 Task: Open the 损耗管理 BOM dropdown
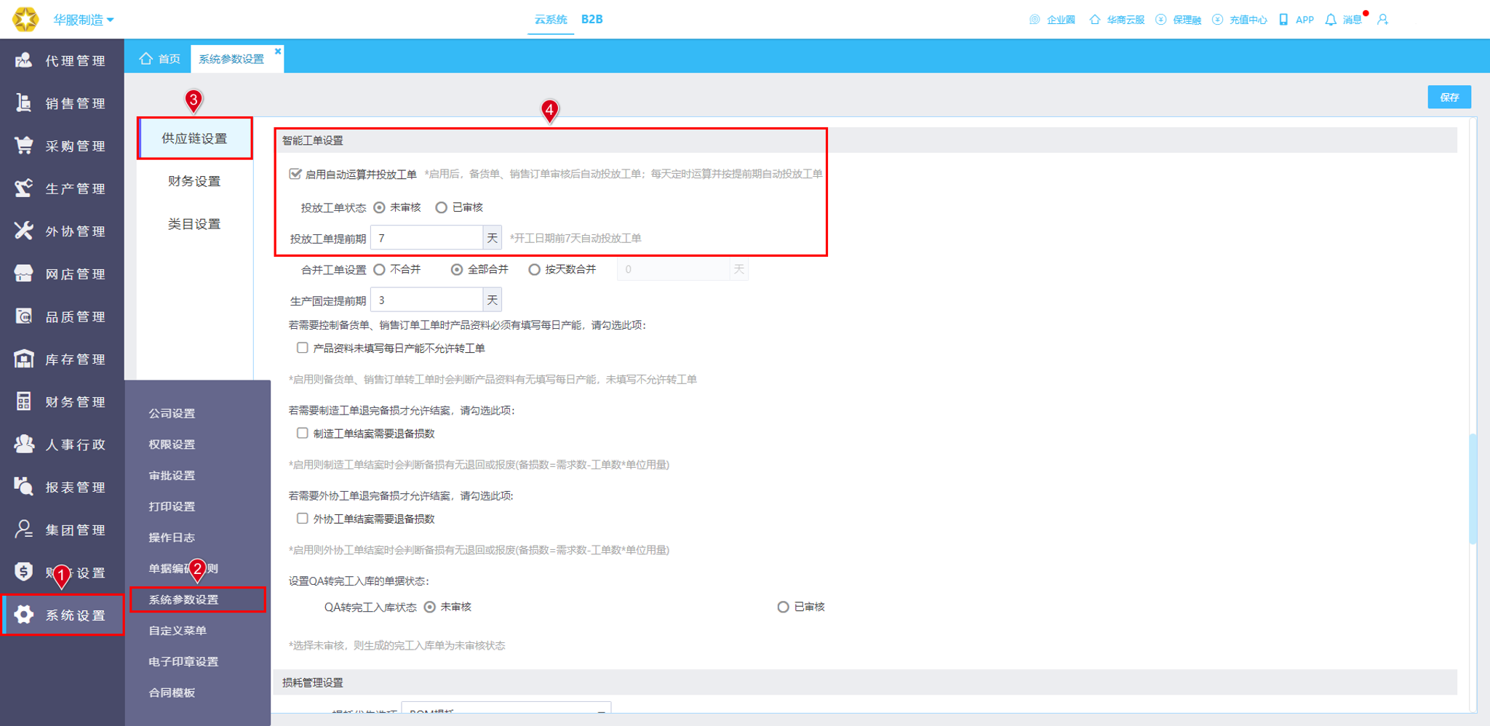506,708
